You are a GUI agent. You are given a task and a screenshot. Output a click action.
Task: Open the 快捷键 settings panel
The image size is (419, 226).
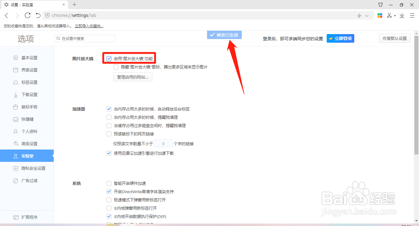pyautogui.click(x=28, y=119)
